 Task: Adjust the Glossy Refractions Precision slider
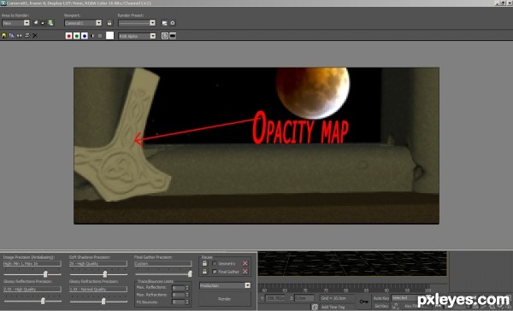103,301
